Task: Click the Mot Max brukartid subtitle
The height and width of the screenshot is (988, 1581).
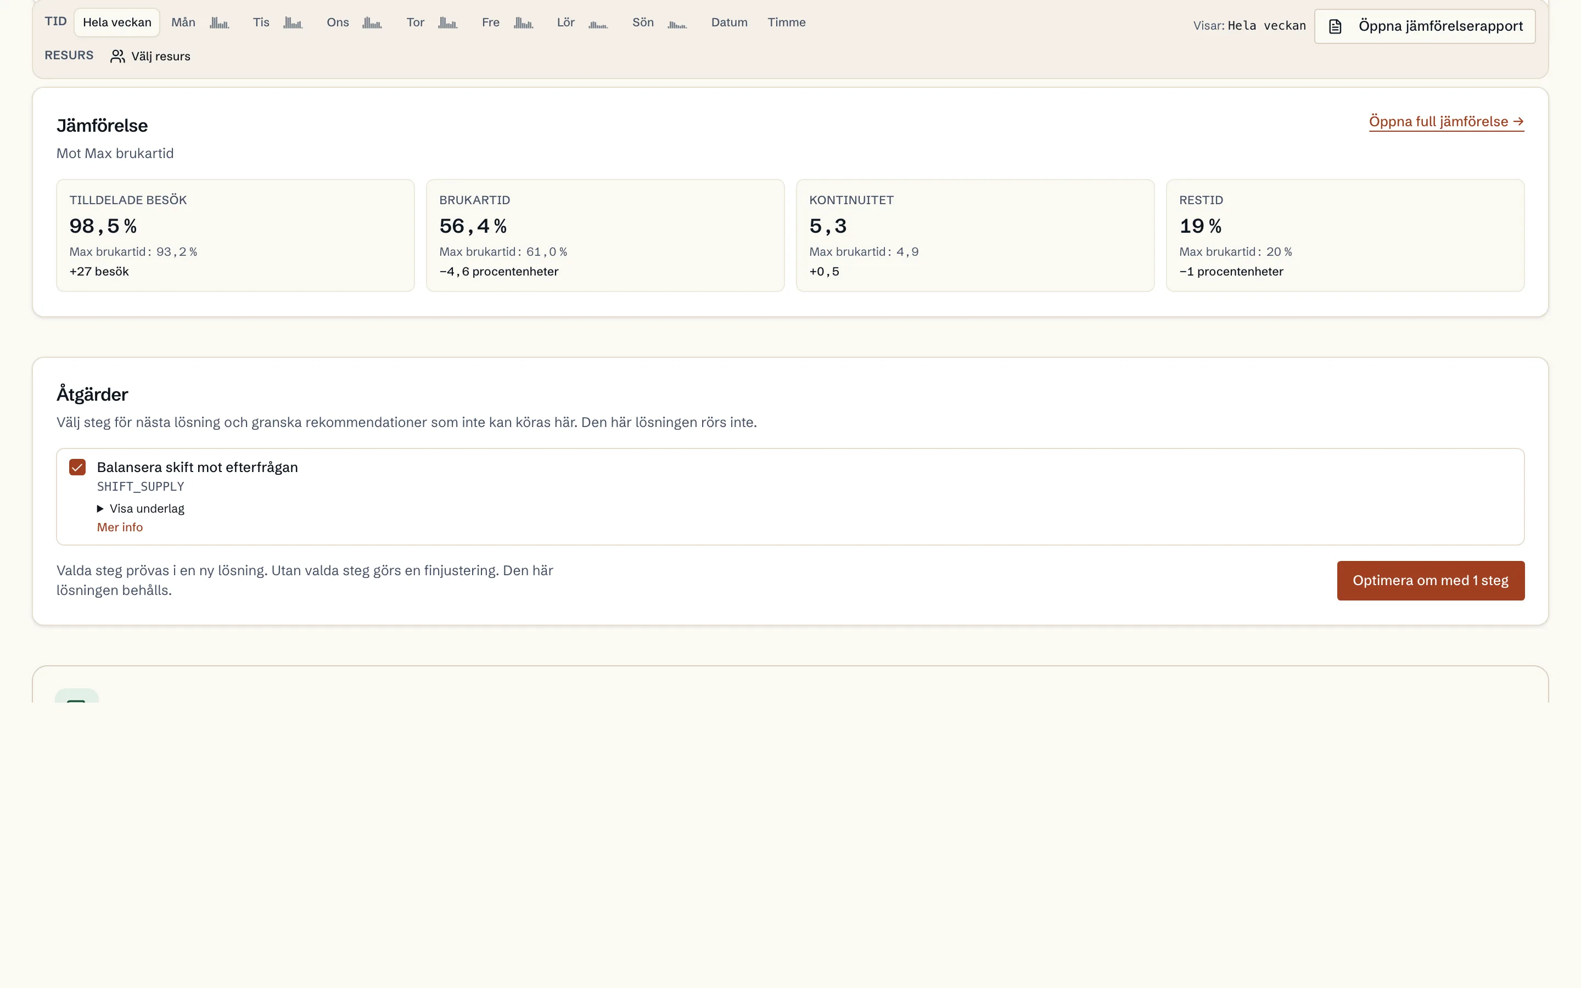Action: [x=115, y=154]
